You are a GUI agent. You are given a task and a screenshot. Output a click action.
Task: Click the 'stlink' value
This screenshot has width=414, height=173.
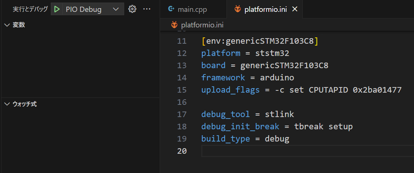point(279,114)
